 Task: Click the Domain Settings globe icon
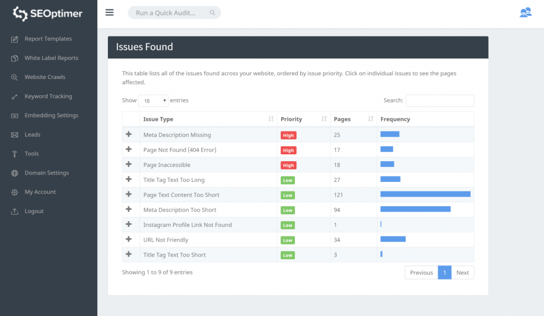(x=14, y=173)
